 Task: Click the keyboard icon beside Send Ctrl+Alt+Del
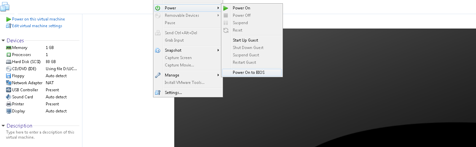point(158,33)
